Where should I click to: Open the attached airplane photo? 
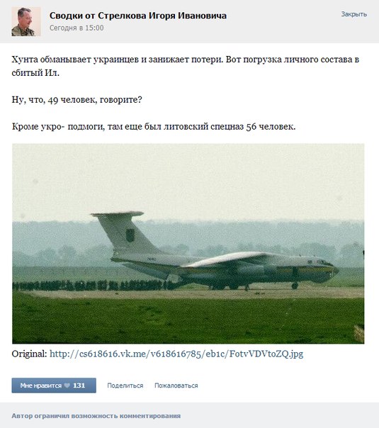tap(188, 244)
